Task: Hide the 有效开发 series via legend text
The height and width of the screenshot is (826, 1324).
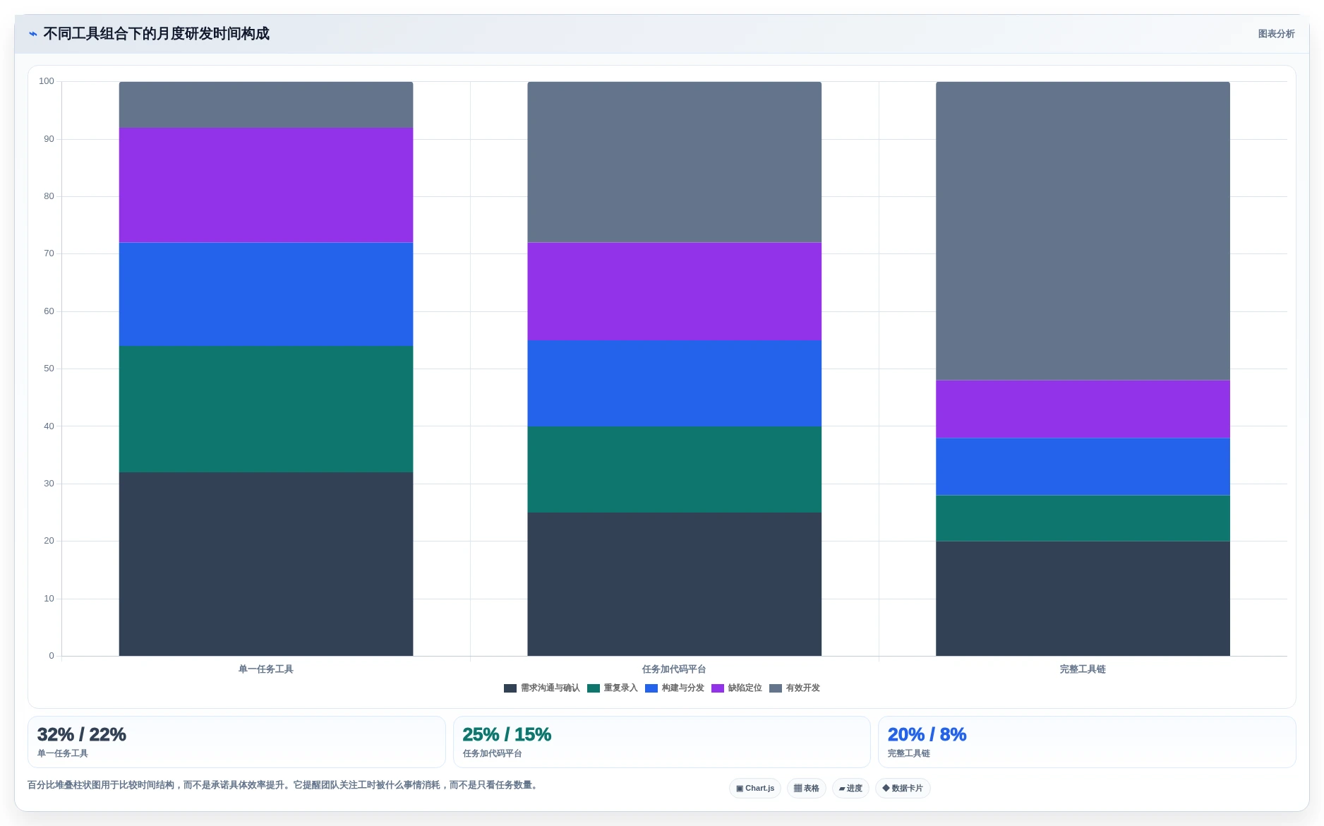Action: coord(803,688)
